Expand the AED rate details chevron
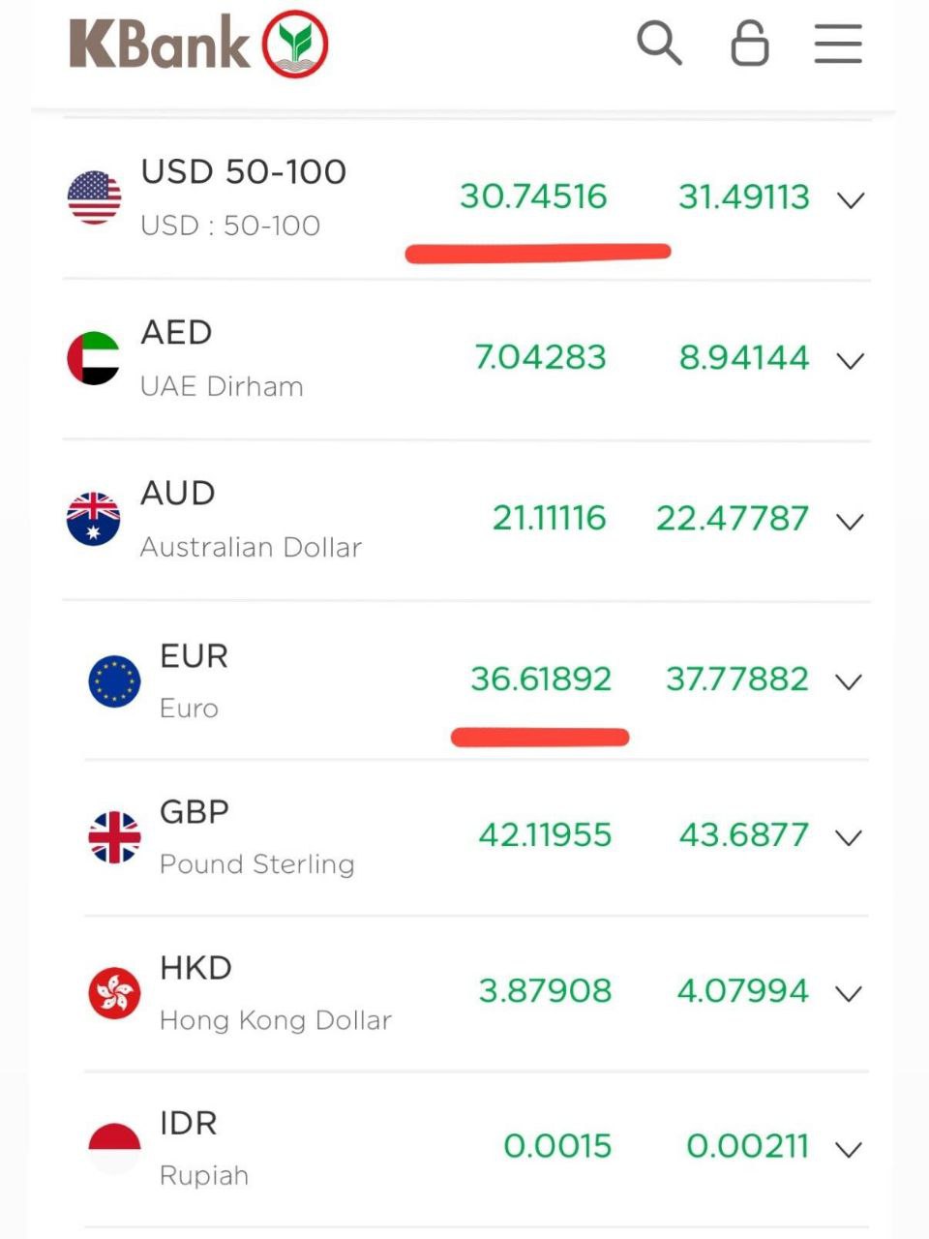The height and width of the screenshot is (1239, 929). coord(851,361)
